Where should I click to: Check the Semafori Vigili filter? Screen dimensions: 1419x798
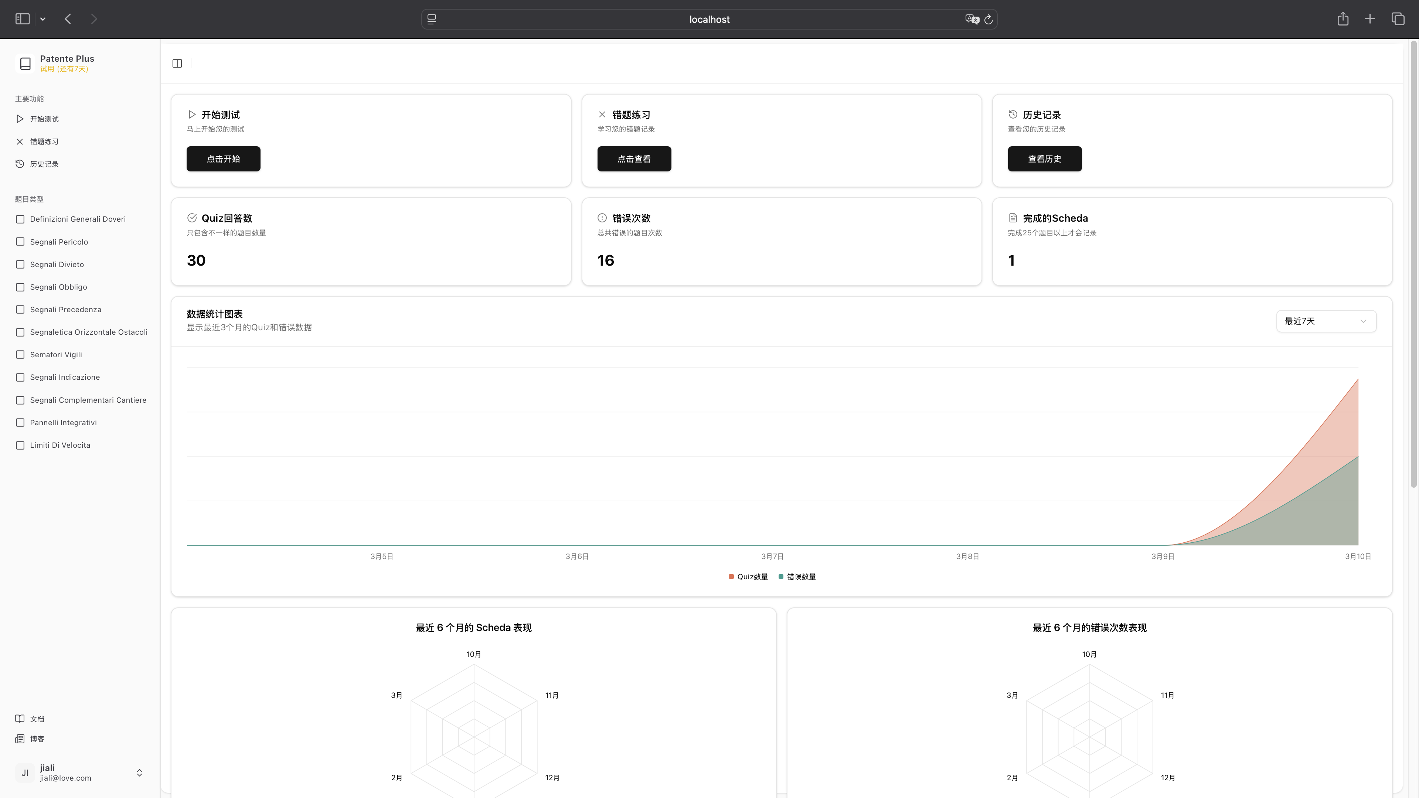20,354
